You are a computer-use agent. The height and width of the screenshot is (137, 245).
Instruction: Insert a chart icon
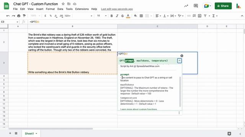(x=200, y=16)
